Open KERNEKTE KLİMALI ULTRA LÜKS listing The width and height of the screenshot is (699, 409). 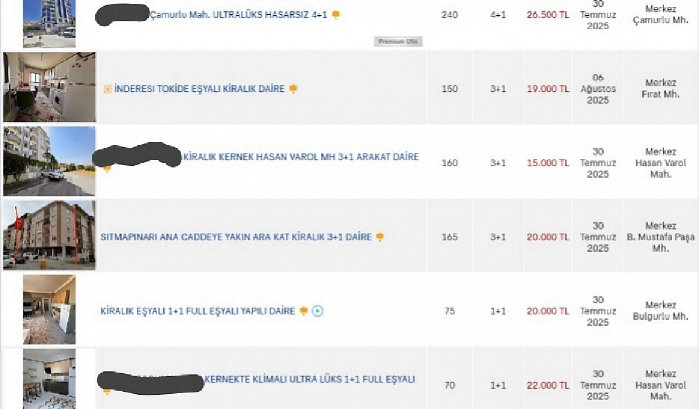[x=310, y=379]
